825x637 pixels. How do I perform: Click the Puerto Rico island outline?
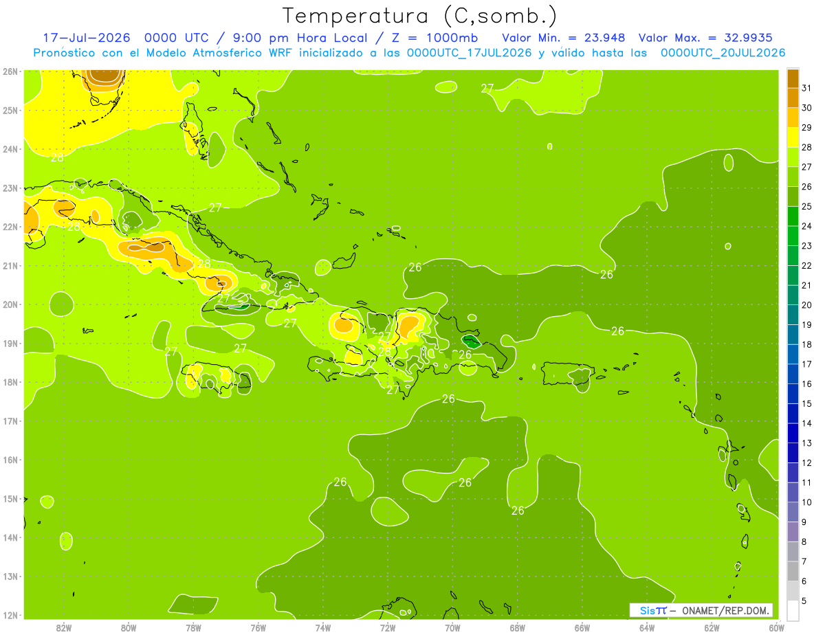click(x=568, y=375)
